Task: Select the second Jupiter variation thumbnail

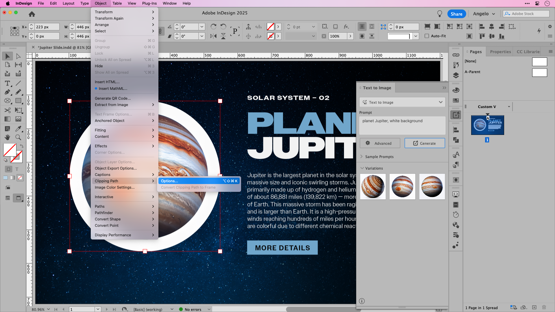Action: pyautogui.click(x=402, y=186)
